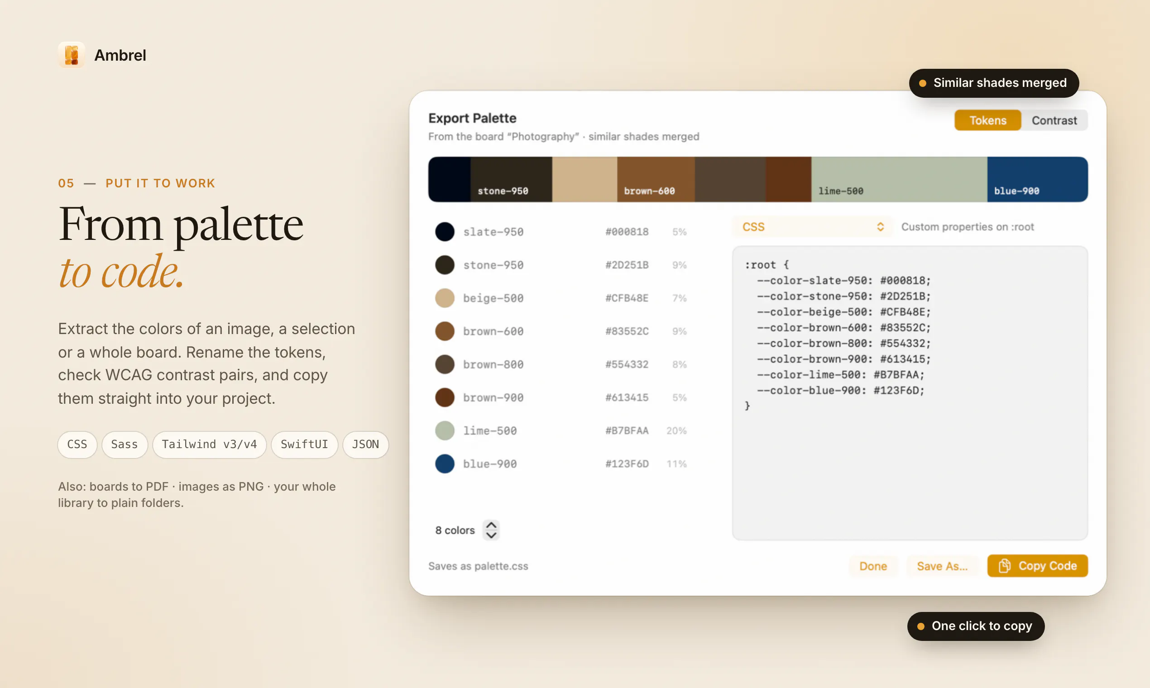The width and height of the screenshot is (1150, 688).
Task: Click the hex value #CFB48E in list
Action: [627, 298]
